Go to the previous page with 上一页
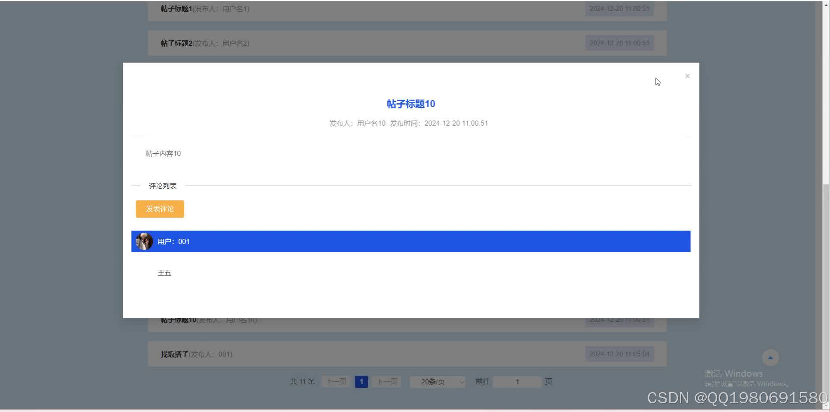 tap(335, 382)
